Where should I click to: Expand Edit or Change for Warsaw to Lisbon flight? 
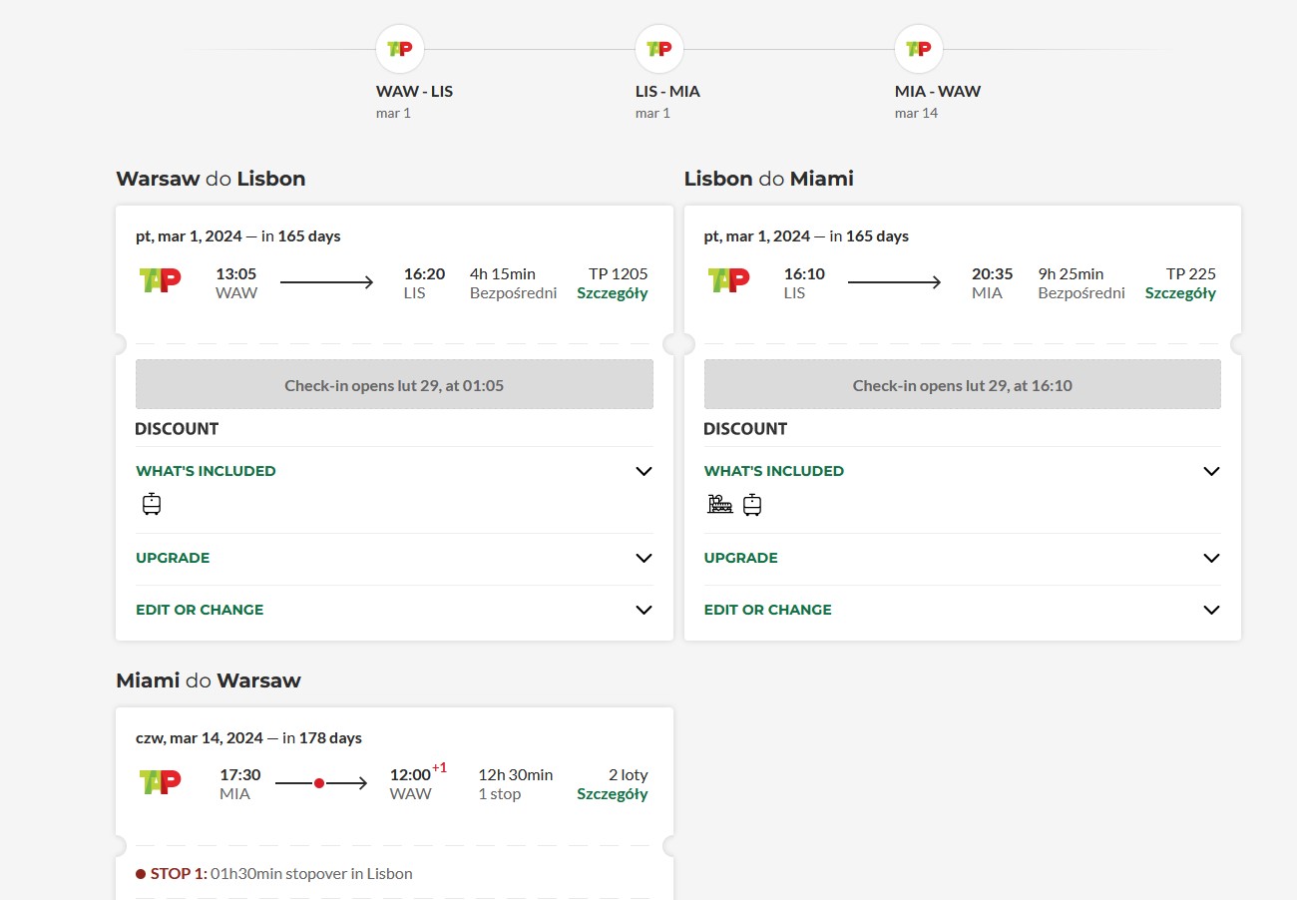[394, 610]
